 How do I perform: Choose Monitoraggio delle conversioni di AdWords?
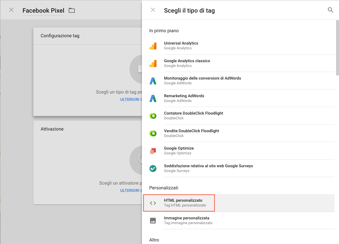pyautogui.click(x=242, y=81)
